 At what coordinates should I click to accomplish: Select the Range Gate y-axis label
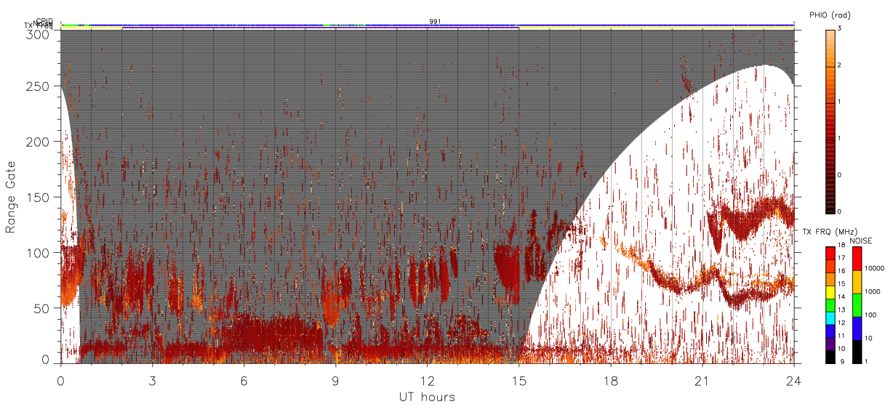[11, 197]
